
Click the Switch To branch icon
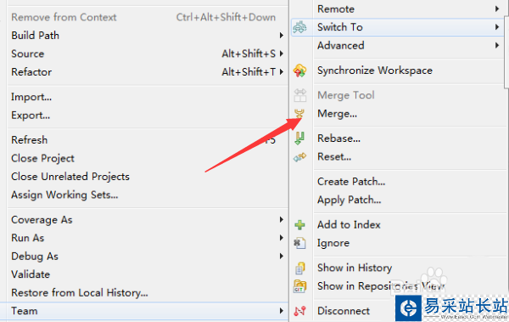coord(299,27)
